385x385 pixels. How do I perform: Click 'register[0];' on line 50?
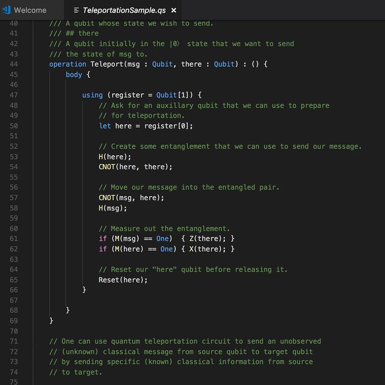(x=168, y=126)
